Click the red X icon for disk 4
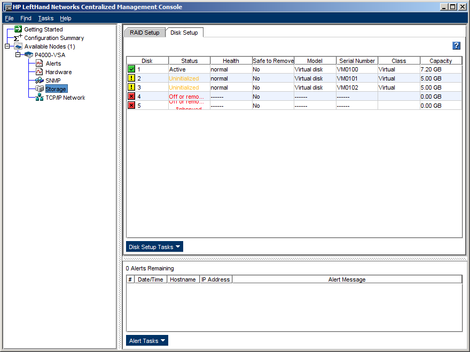Image resolution: width=470 pixels, height=352 pixels. click(x=131, y=97)
